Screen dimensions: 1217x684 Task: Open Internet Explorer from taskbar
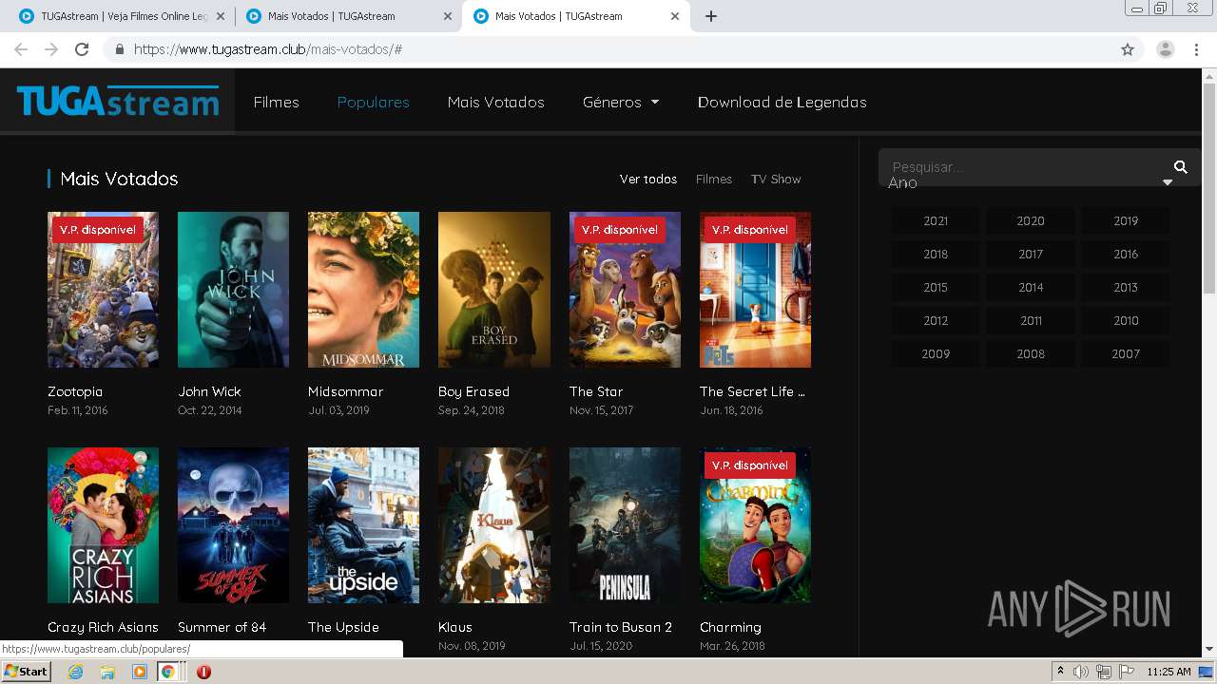(76, 672)
